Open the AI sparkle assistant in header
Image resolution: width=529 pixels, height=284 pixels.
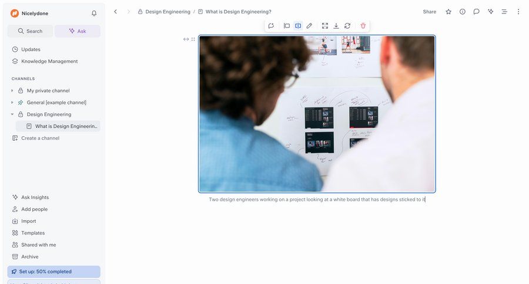490,12
